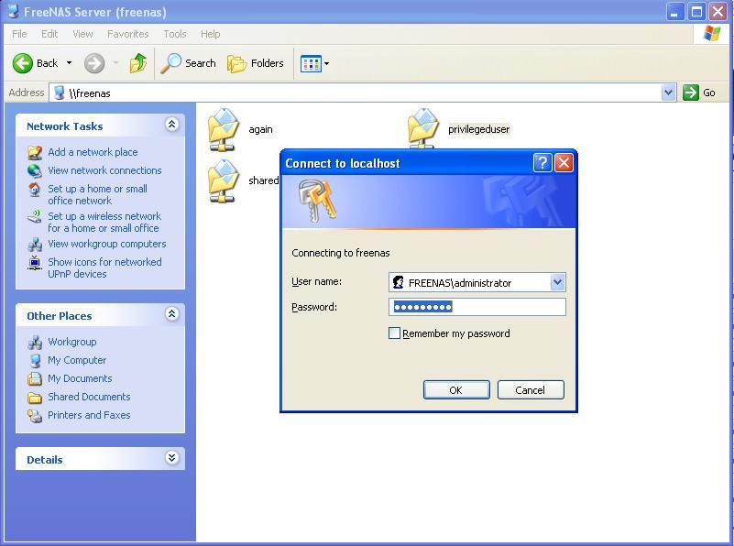Open the View menu
Screen dimensions: 734x546
pos(82,34)
